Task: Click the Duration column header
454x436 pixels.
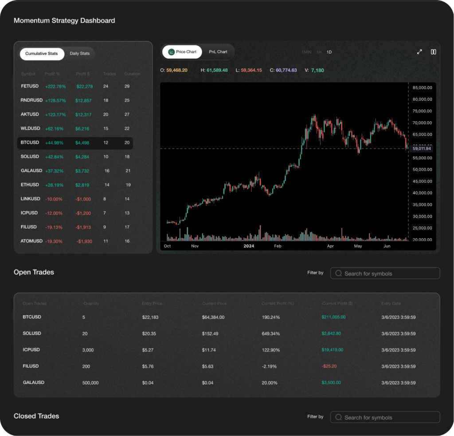Action: point(132,74)
